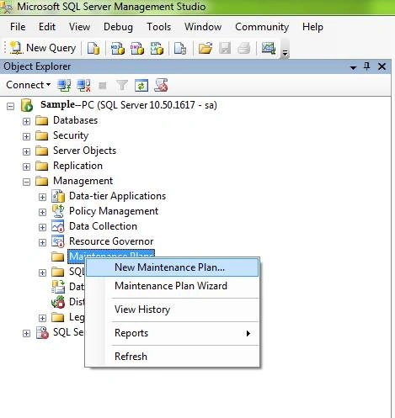Click the Policy Management node icon
This screenshot has height=418, width=395.
[58, 211]
